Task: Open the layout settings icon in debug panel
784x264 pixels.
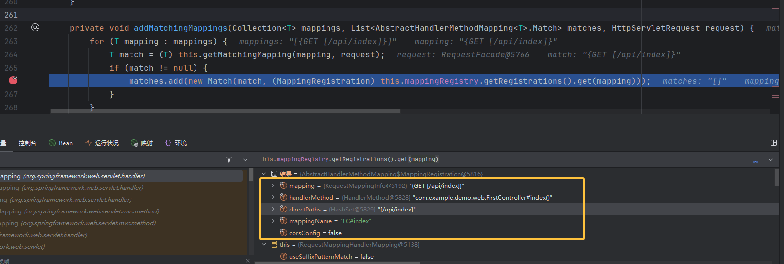Action: tap(773, 143)
